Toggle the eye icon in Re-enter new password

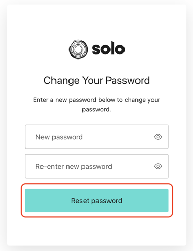158,166
